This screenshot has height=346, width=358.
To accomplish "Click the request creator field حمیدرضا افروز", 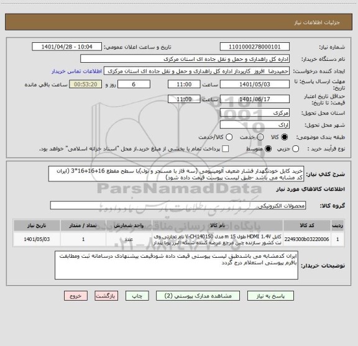I will pos(196,71).
